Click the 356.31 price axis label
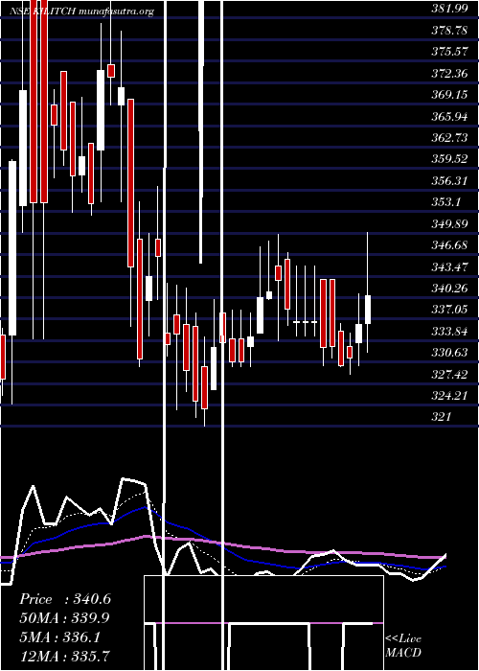 (x=449, y=180)
